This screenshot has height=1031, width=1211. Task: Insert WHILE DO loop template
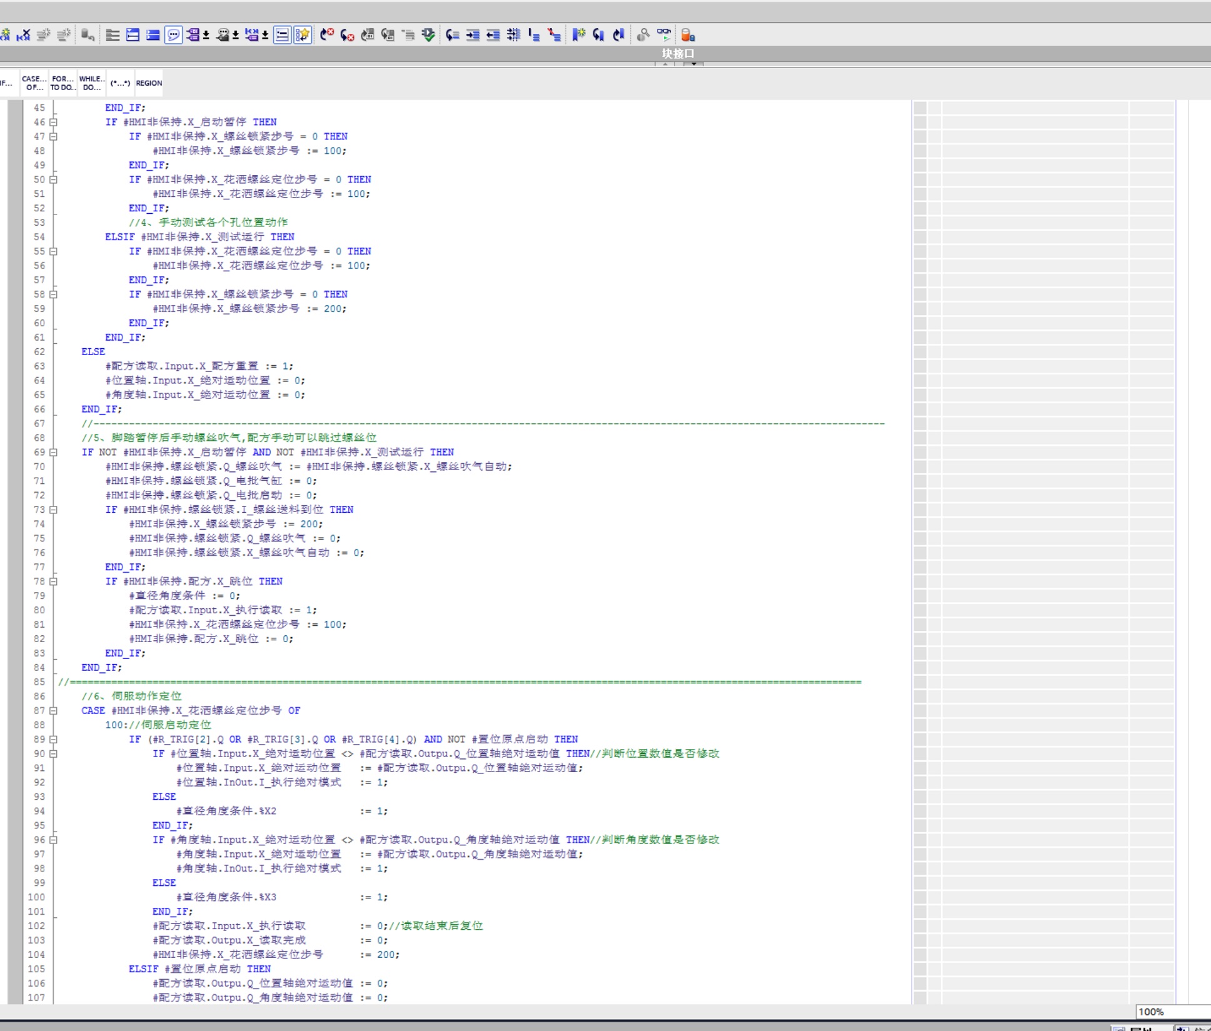[x=91, y=83]
